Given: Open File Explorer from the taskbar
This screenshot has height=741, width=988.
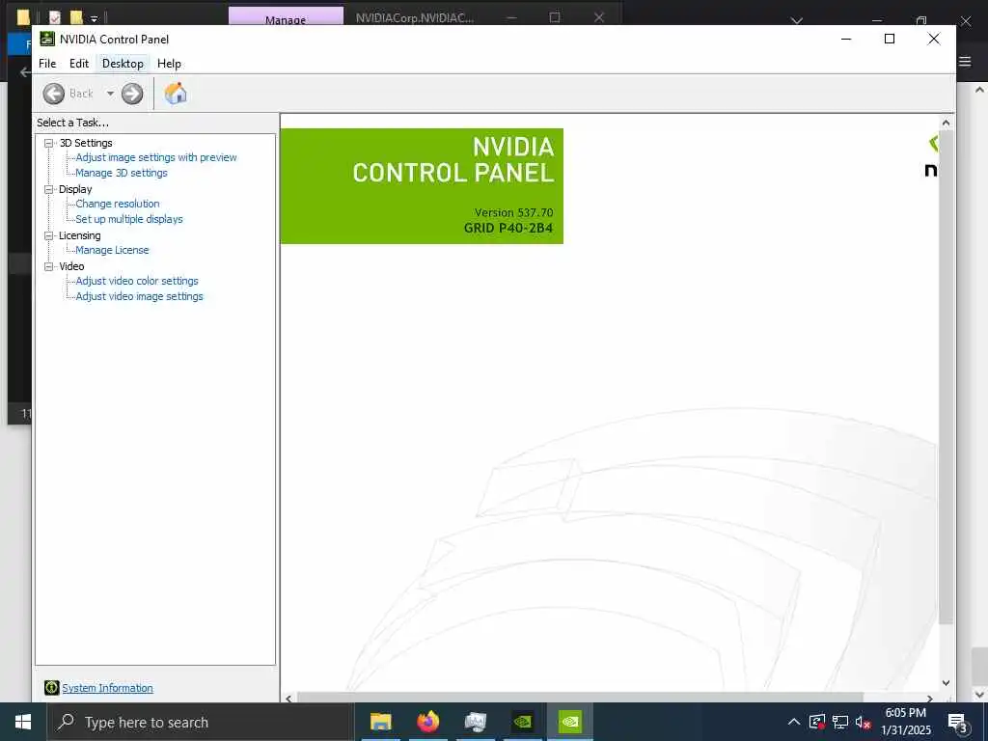Looking at the screenshot, I should 380,722.
